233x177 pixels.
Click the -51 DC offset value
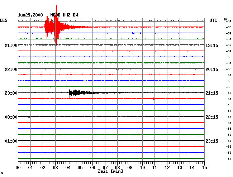coord(229,141)
